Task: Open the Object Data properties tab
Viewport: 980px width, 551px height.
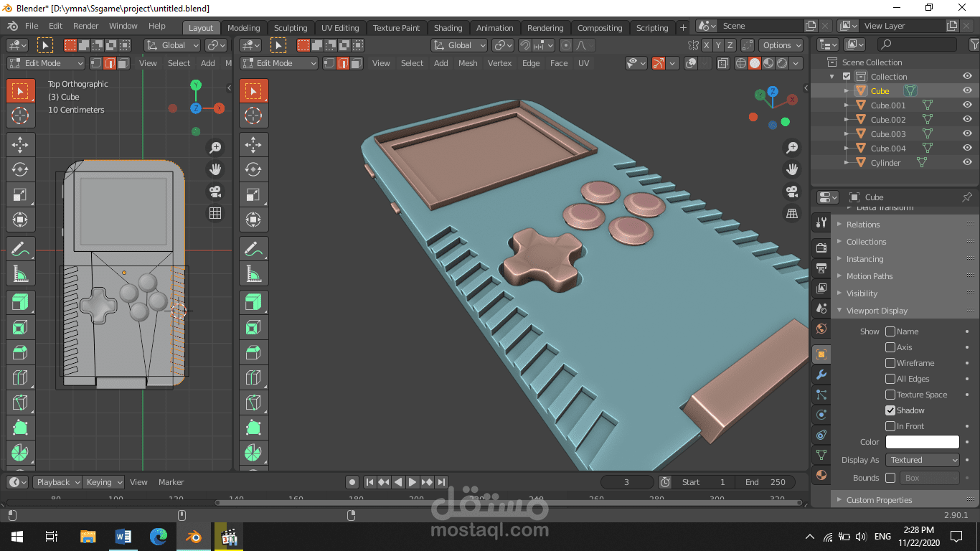Action: pos(821,455)
